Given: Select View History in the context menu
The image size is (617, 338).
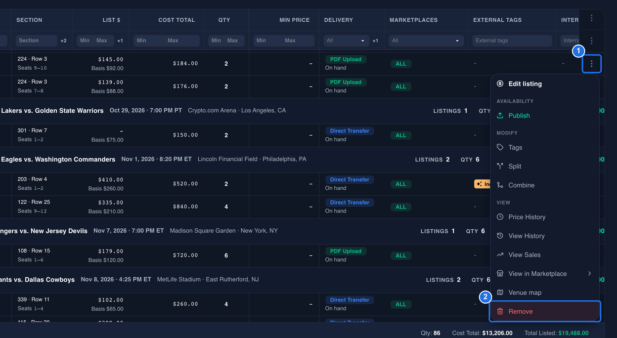Looking at the screenshot, I should pyautogui.click(x=544, y=236).
